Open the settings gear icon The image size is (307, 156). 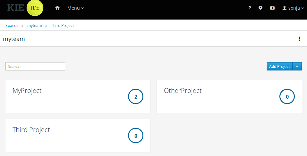coord(260,8)
